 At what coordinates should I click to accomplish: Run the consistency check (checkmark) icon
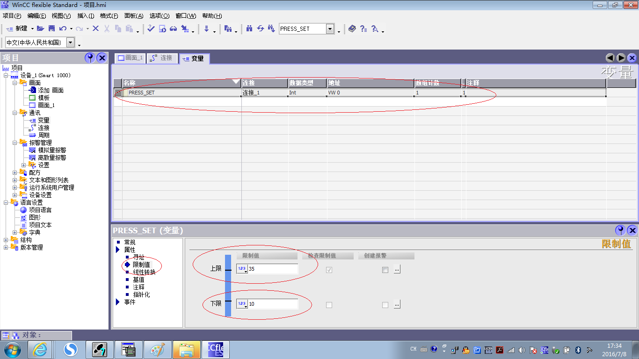[151, 29]
